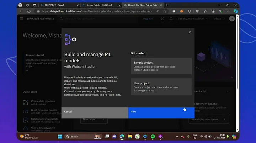The height and width of the screenshot is (143, 256).
Task: Open browser settings and more menu
Action: [x=228, y=11]
